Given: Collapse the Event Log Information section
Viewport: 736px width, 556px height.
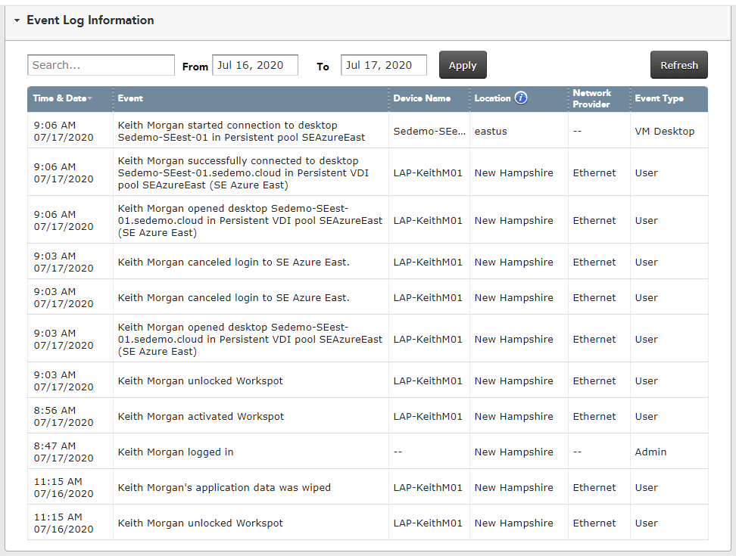Looking at the screenshot, I should tap(17, 20).
